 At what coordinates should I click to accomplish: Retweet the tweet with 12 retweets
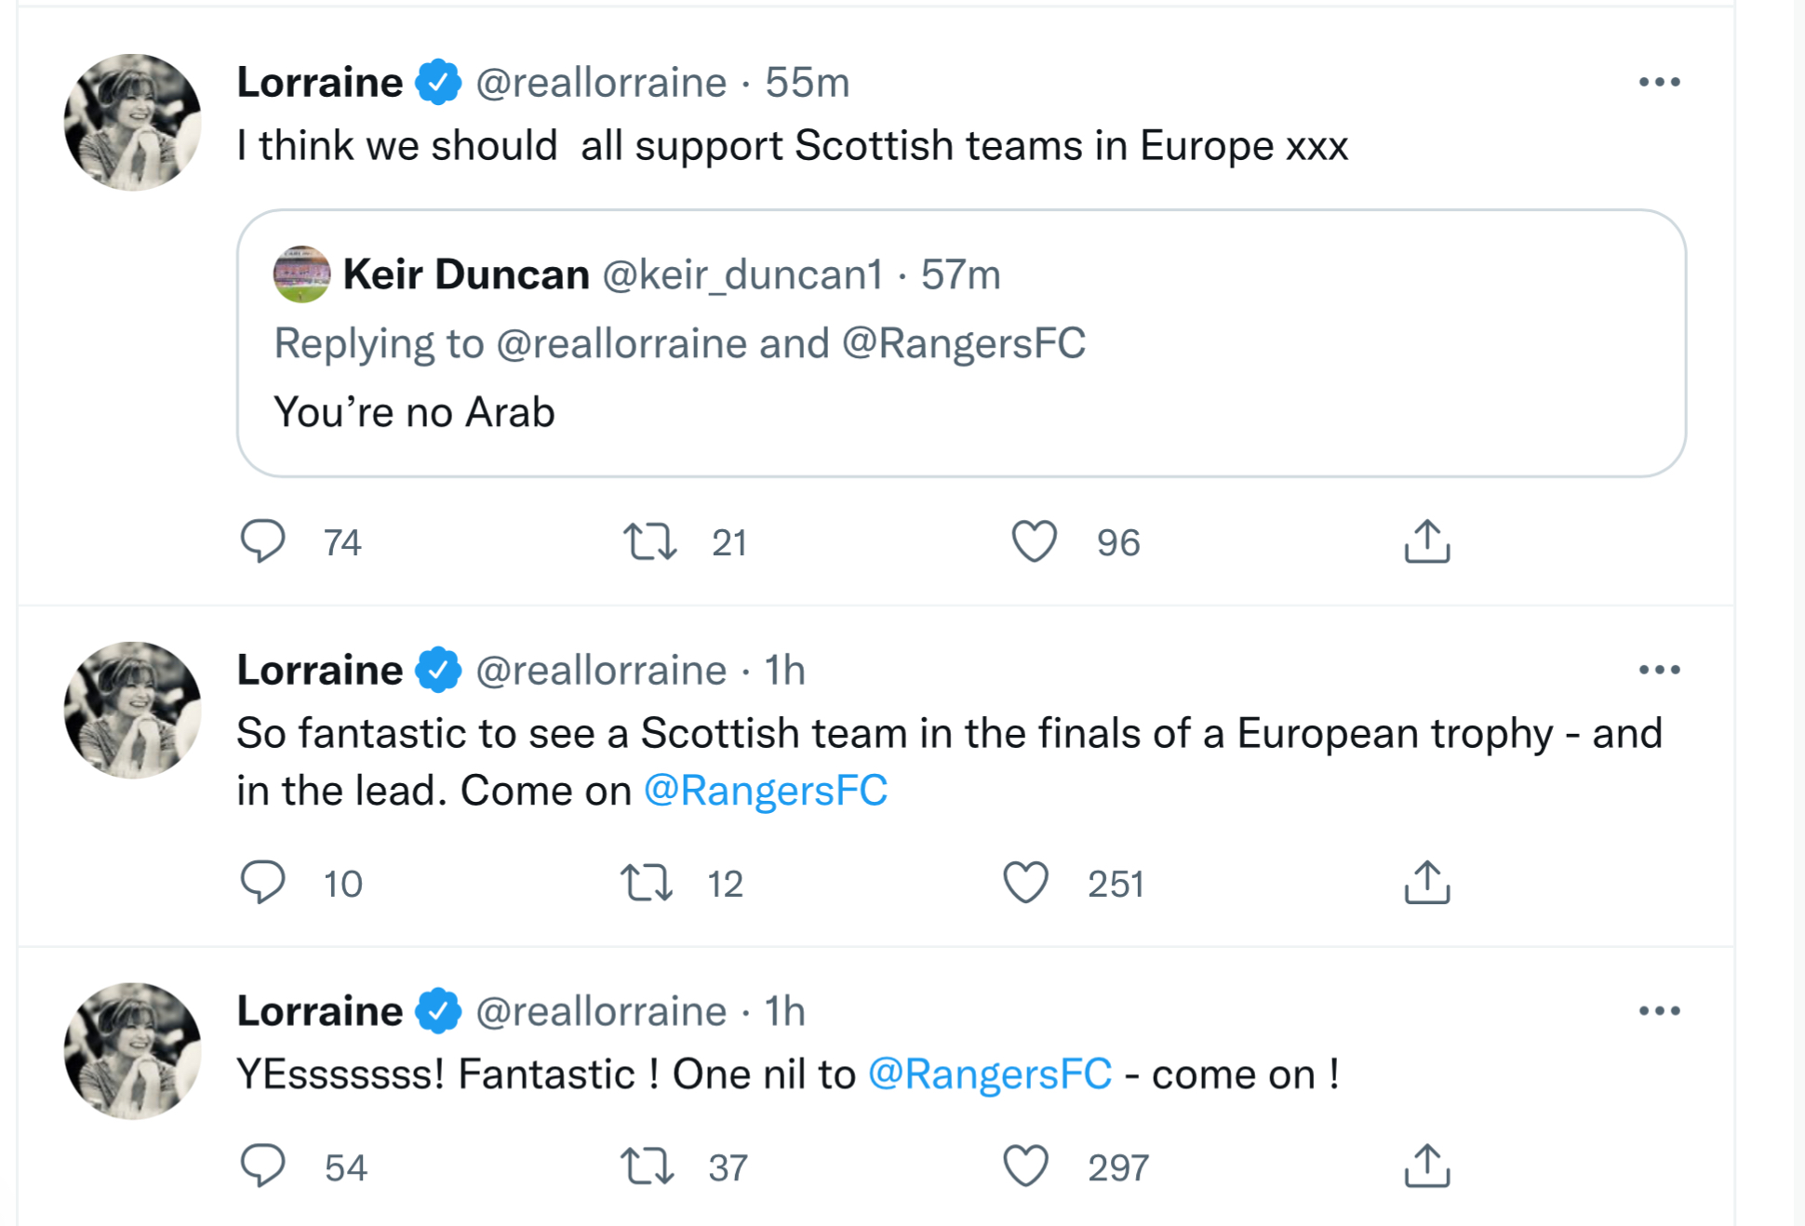[x=647, y=882]
